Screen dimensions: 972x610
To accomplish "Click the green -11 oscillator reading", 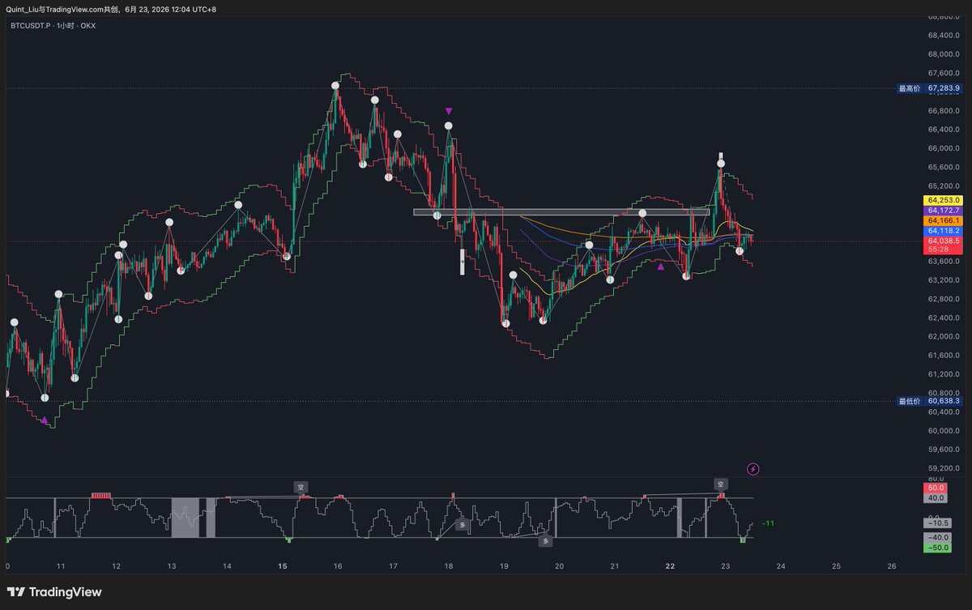I will click(x=768, y=523).
